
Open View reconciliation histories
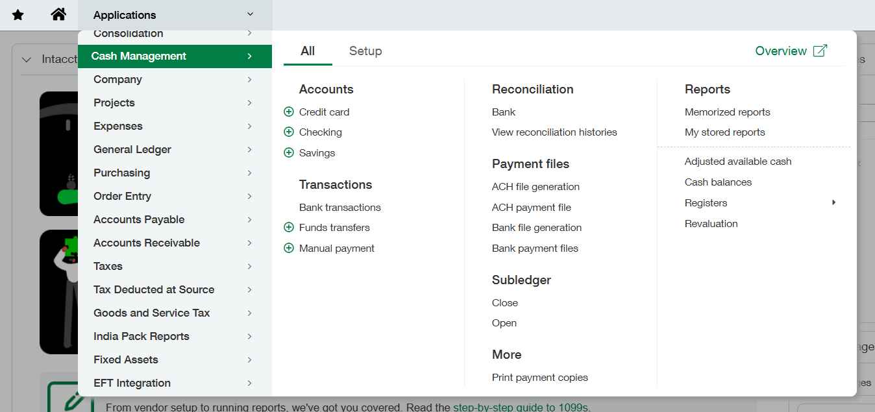click(554, 132)
